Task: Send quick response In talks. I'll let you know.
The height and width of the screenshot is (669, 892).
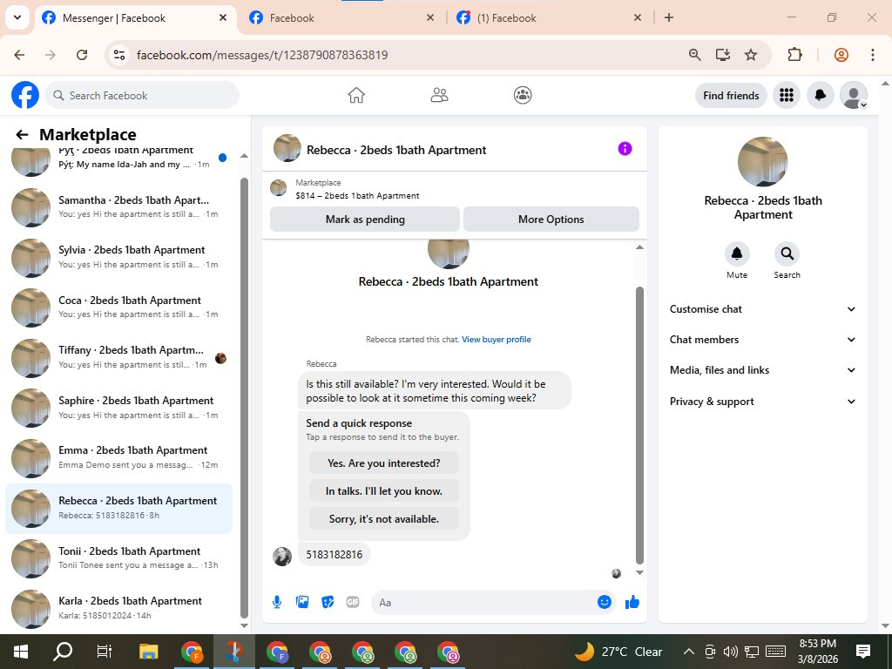Action: coord(384,491)
